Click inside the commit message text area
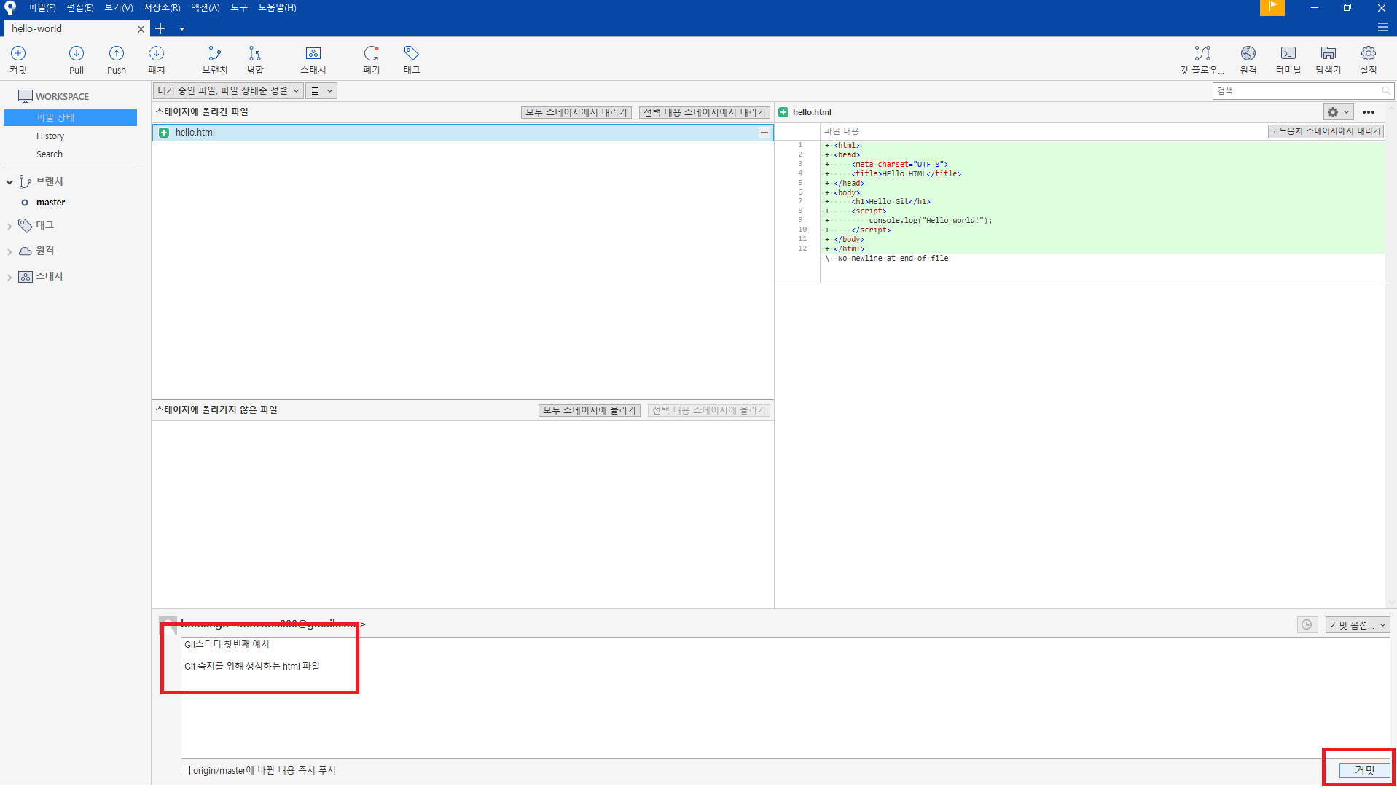 (x=785, y=698)
